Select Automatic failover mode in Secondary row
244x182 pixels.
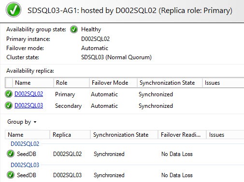[x=104, y=106]
